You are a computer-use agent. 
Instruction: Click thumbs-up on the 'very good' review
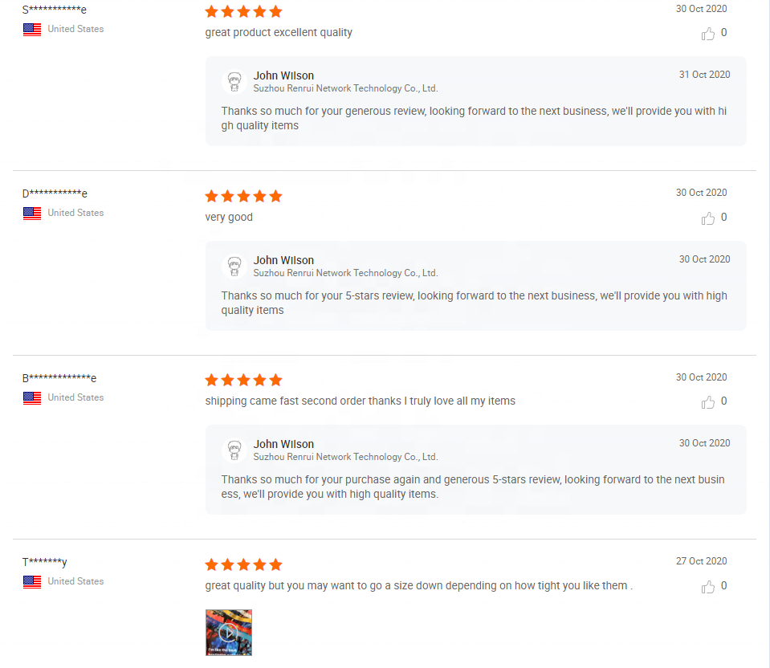pyautogui.click(x=708, y=218)
